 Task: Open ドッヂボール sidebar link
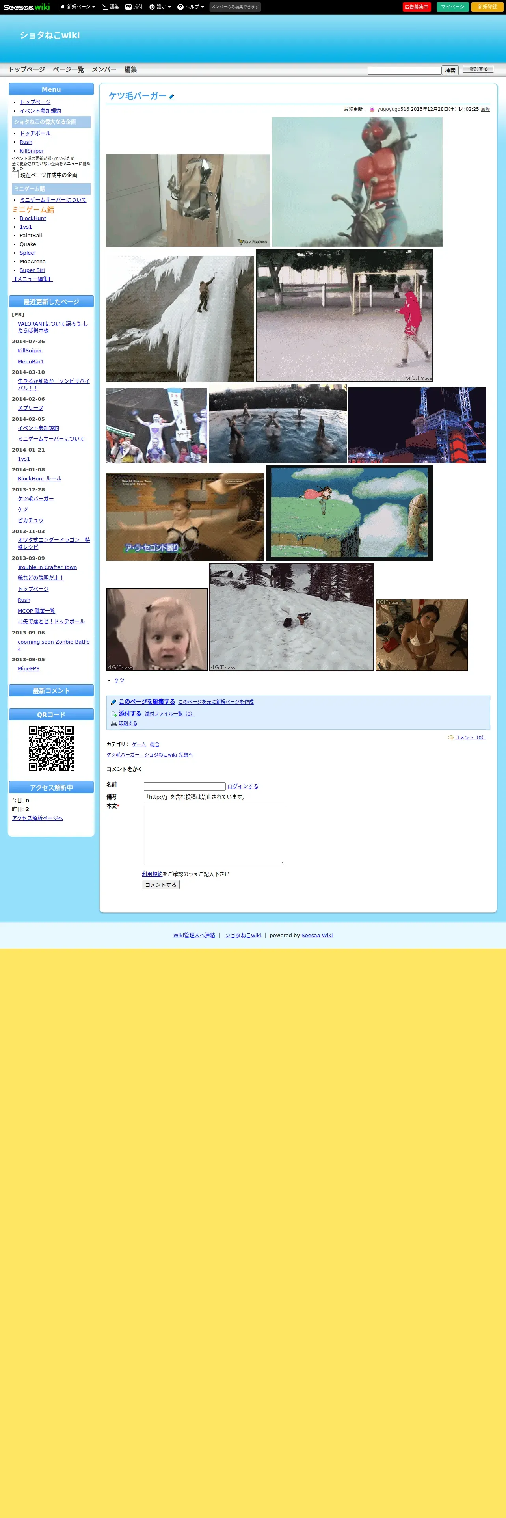(35, 133)
